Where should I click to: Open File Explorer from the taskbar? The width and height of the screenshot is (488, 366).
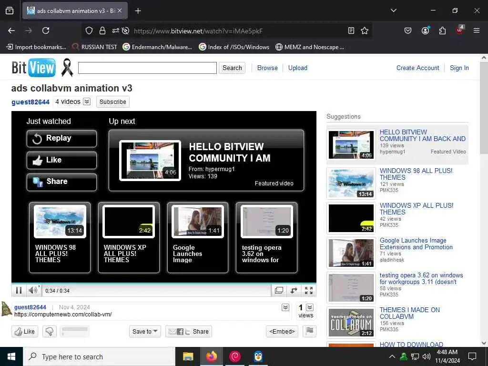[x=188, y=356]
